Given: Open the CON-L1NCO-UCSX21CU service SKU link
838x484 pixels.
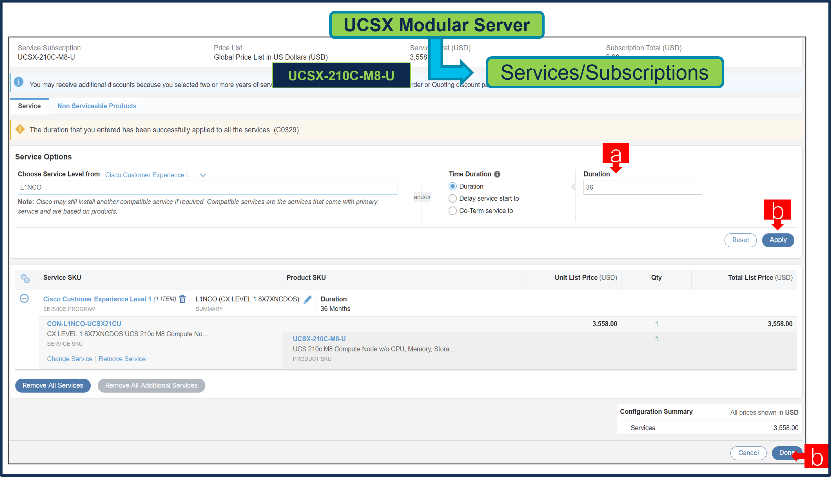Looking at the screenshot, I should coord(85,327).
